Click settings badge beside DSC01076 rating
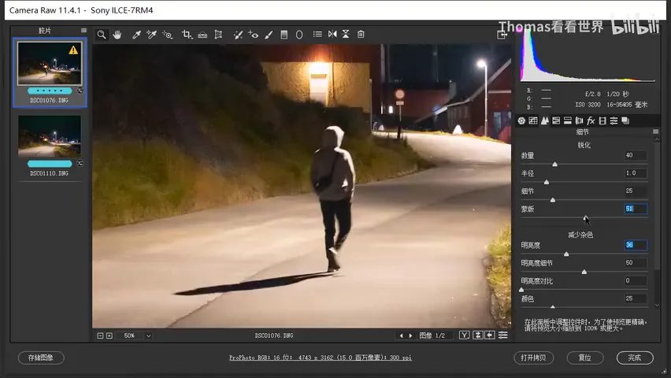 point(80,91)
